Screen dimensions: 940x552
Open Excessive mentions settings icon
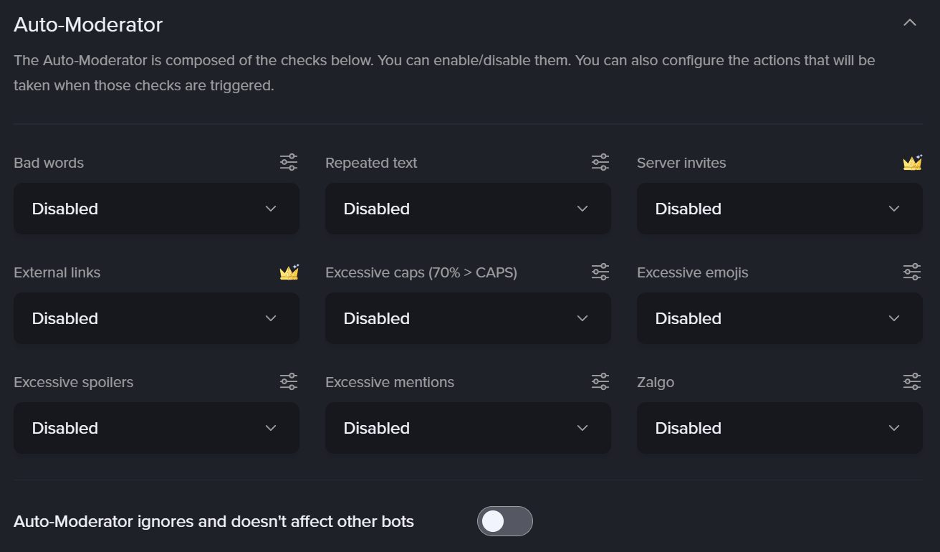click(600, 381)
